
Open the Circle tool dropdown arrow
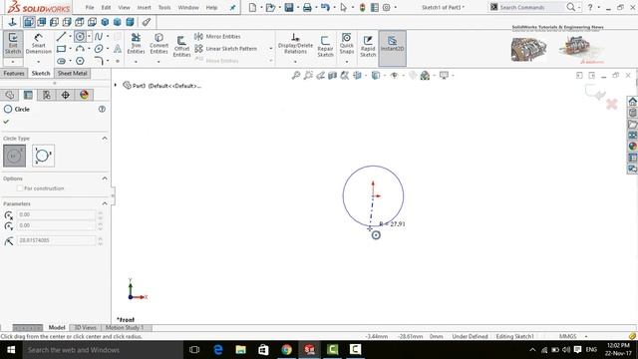pos(89,37)
